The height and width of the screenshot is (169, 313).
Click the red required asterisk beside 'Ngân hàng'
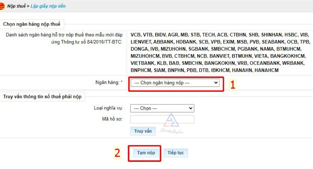click(121, 83)
